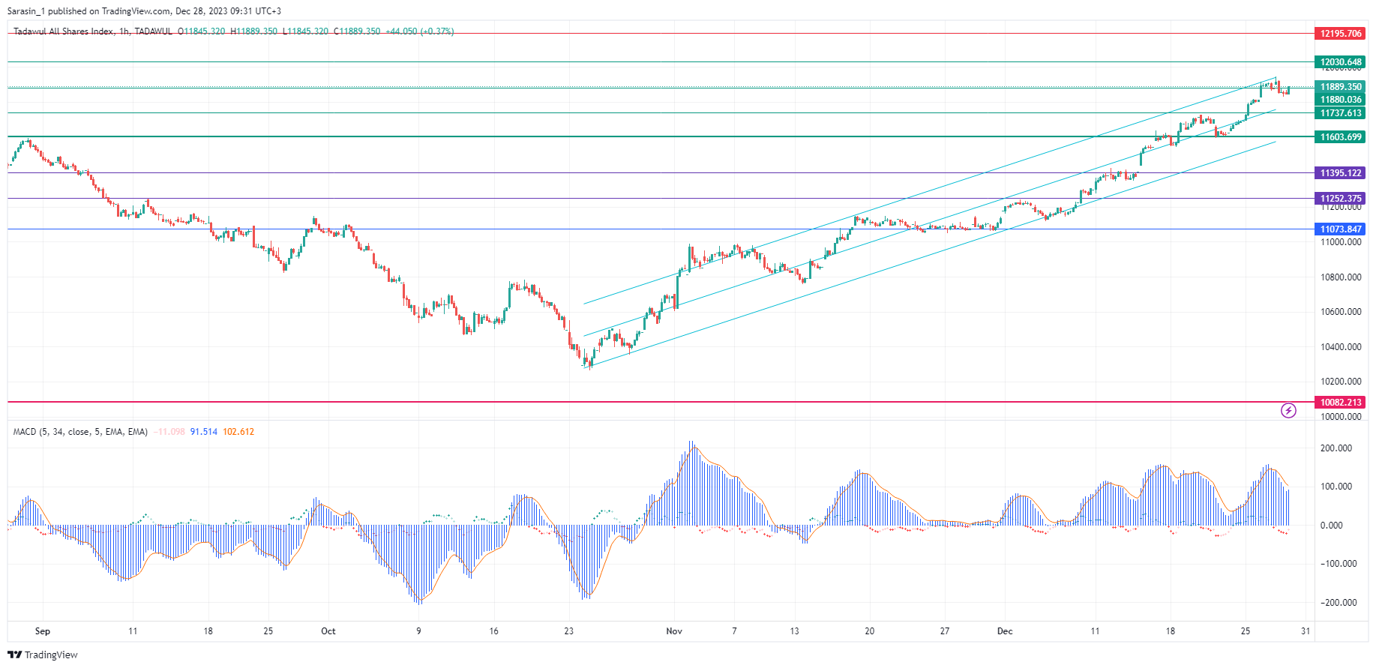Select the red 12195.706 price label

(x=1341, y=34)
